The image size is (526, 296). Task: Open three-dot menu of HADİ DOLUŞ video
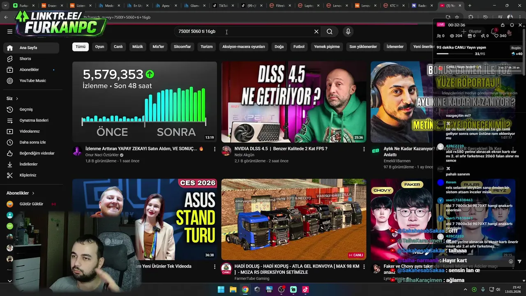pos(364,266)
